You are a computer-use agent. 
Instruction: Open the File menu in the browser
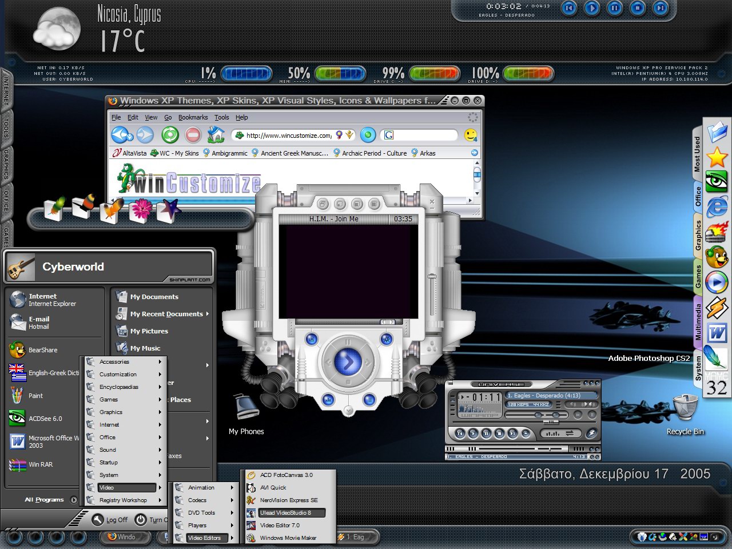[116, 117]
